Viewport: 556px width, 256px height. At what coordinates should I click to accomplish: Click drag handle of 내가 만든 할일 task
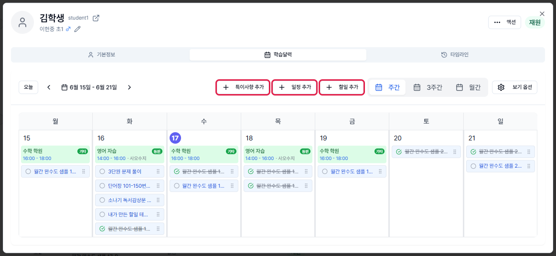click(158, 214)
